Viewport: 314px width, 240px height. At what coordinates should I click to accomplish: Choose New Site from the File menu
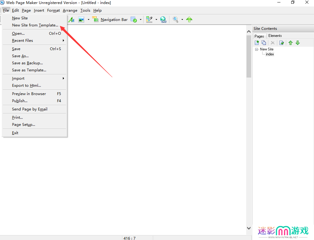coord(35,18)
